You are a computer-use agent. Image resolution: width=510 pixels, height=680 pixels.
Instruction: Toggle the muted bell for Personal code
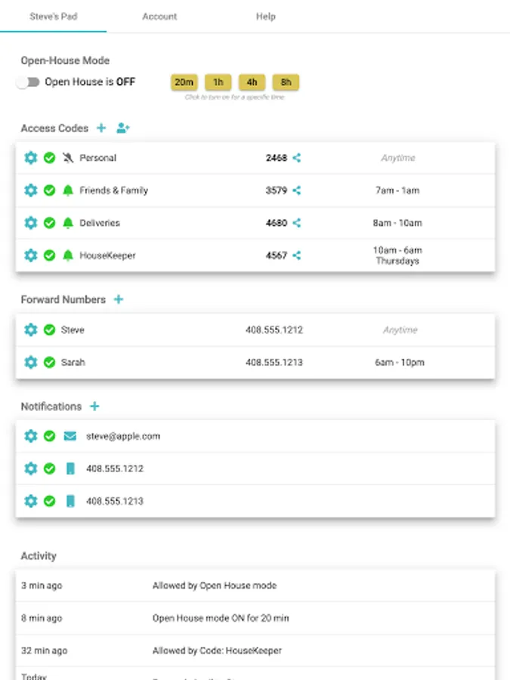[68, 158]
